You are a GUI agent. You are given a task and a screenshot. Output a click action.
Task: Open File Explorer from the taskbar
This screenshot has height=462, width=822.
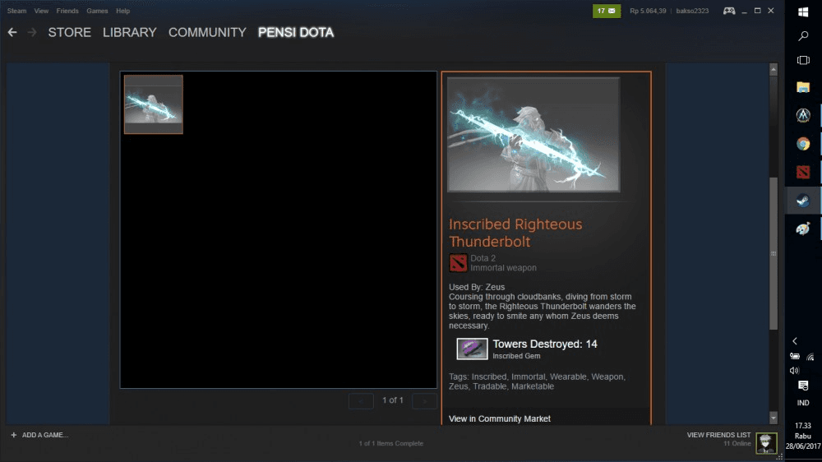pos(802,87)
